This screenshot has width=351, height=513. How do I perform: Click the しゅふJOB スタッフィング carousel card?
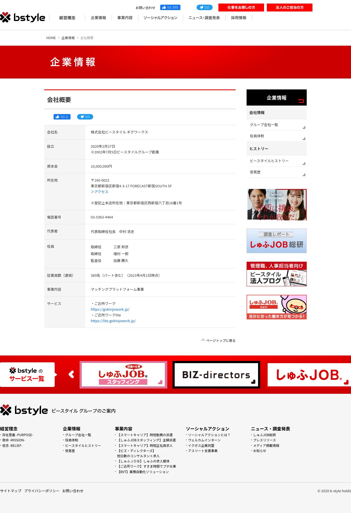tap(123, 374)
